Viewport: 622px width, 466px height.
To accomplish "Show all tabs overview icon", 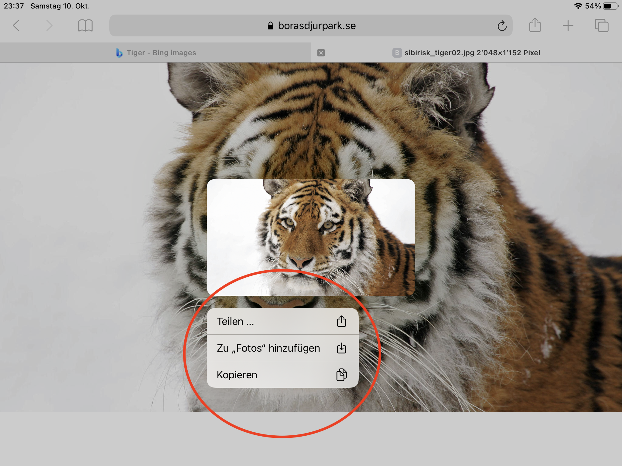I will click(602, 25).
